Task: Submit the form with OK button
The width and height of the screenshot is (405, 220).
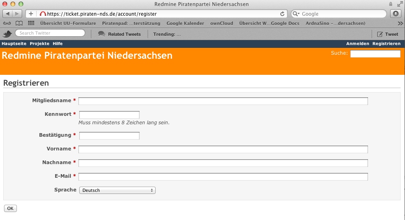Action: tap(10, 208)
